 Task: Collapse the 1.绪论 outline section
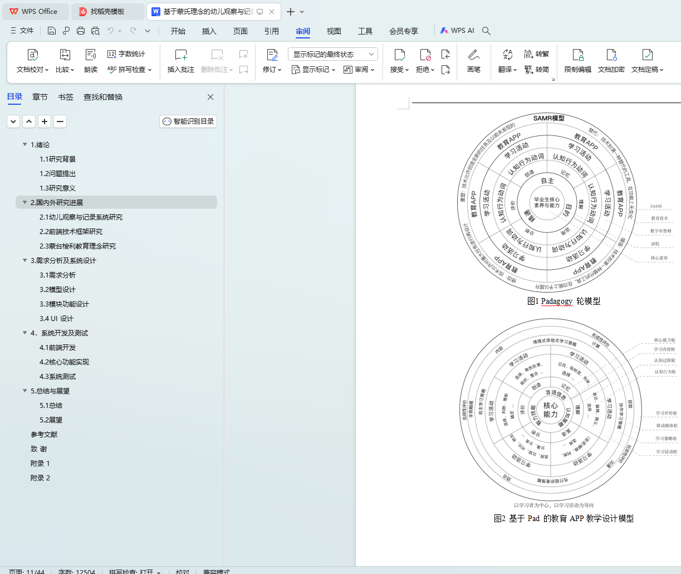25,144
